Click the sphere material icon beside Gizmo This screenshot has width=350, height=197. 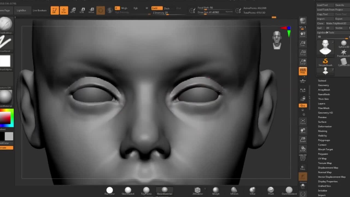click(x=110, y=10)
